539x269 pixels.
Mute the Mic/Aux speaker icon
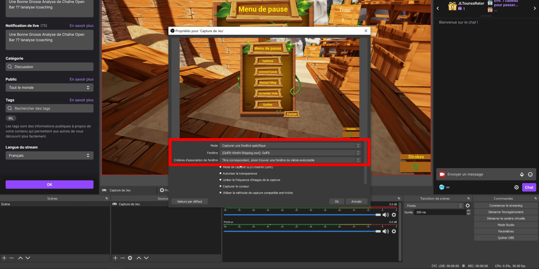[x=386, y=231]
